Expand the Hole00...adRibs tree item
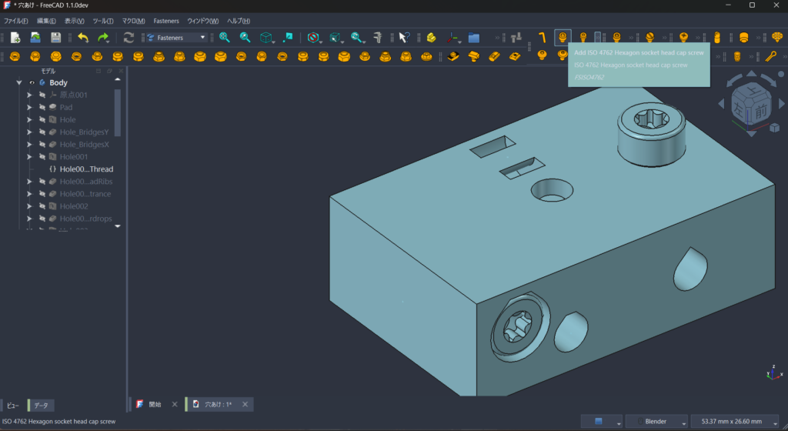The height and width of the screenshot is (431, 788). point(29,182)
